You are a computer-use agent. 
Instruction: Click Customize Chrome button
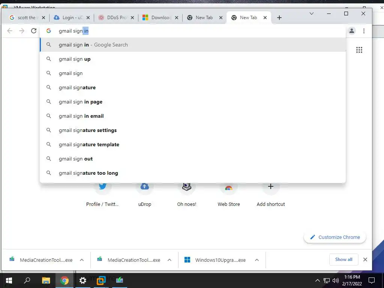(x=335, y=237)
